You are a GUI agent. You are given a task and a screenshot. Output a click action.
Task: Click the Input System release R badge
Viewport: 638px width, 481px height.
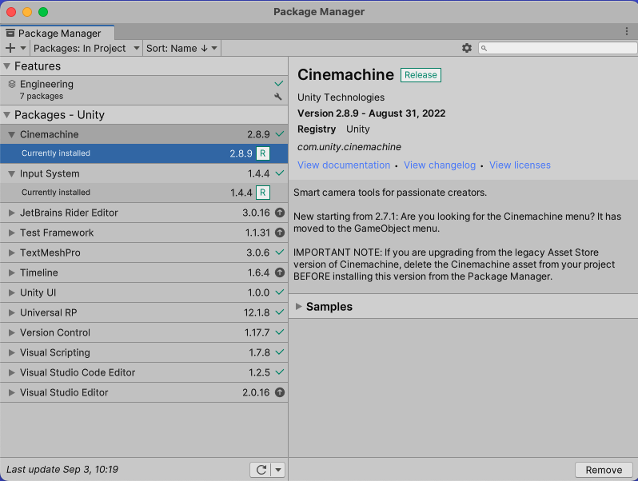point(263,193)
